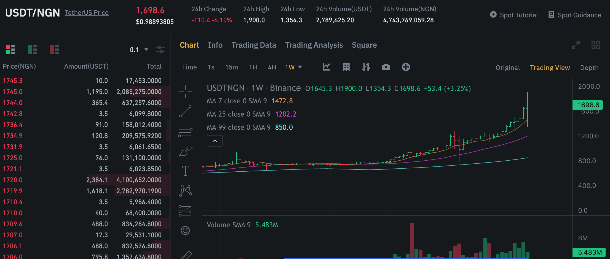Open technical indicators chart icon
Screen dimensions: 610x259
tap(327, 67)
